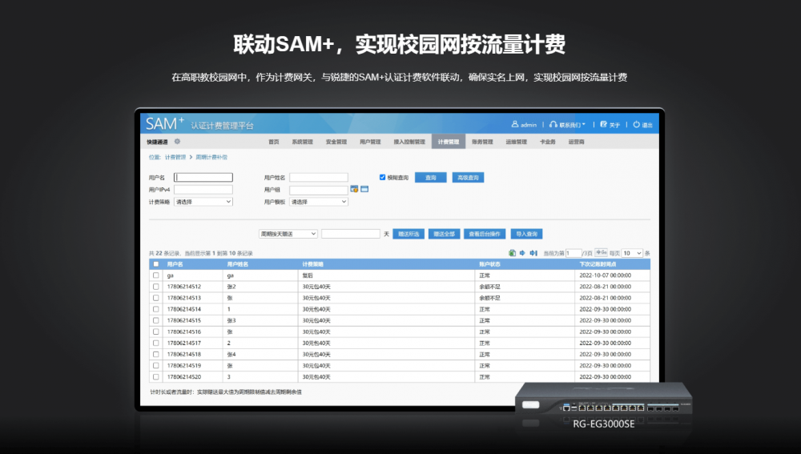The image size is (801, 454).
Task: Click the date 2022-10-07 00:00:00
Action: (x=605, y=275)
